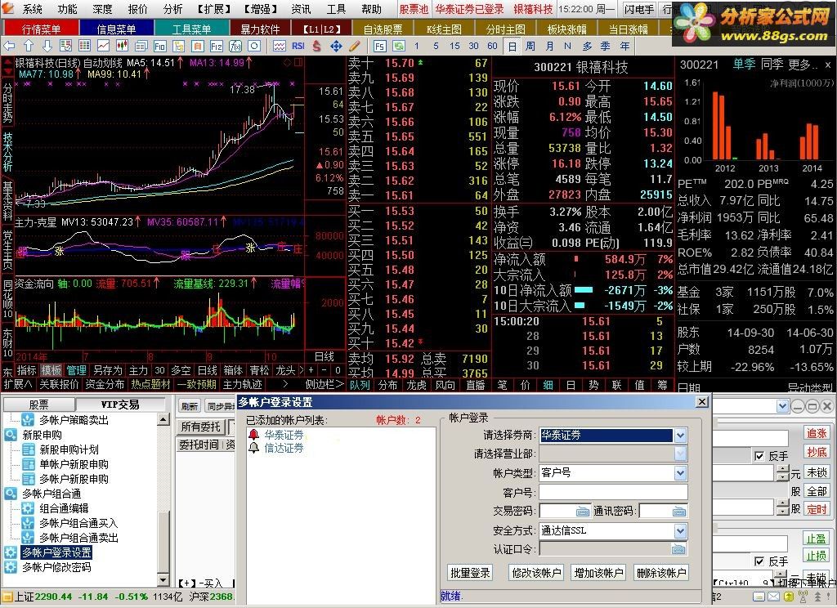Show the line chart toolbar icon
837x608 pixels.
tap(103, 47)
